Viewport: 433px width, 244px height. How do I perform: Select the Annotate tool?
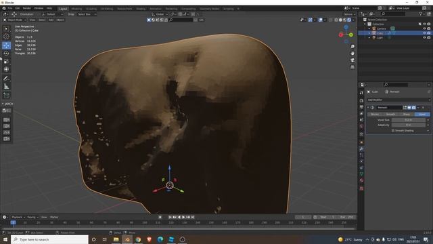pos(6,79)
